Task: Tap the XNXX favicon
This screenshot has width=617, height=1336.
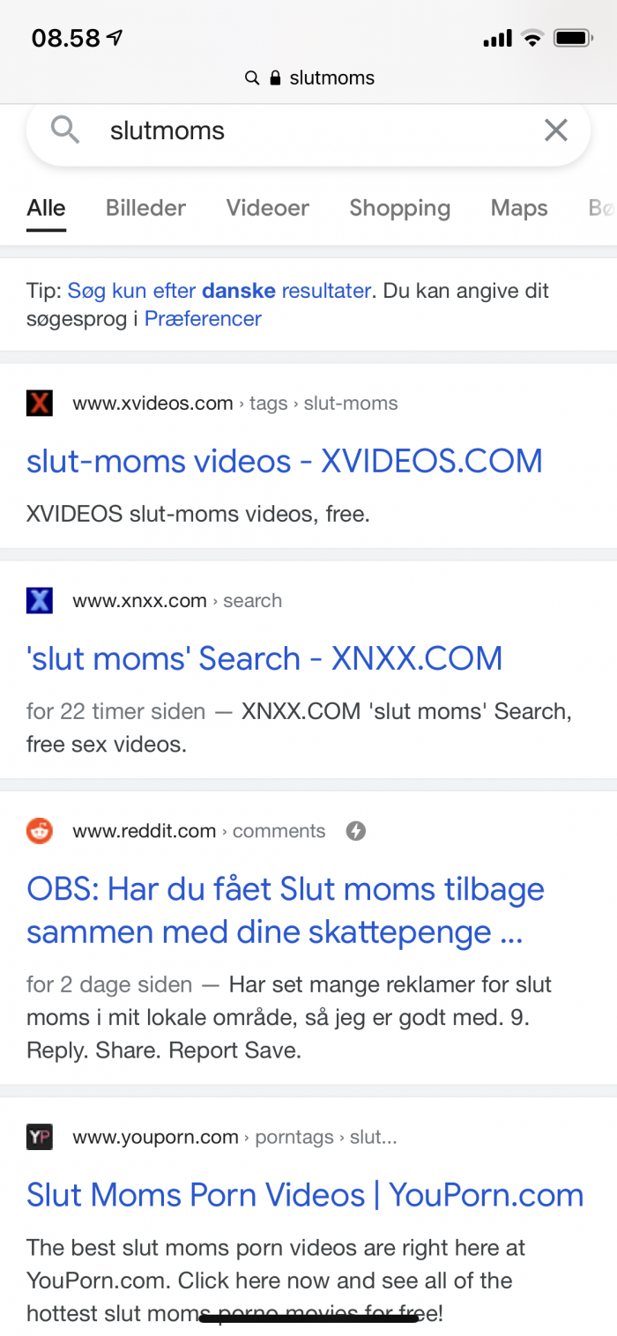Action: point(40,601)
